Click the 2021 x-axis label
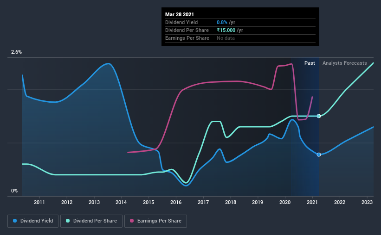Screen dimensions: 381x235 pos(312,202)
